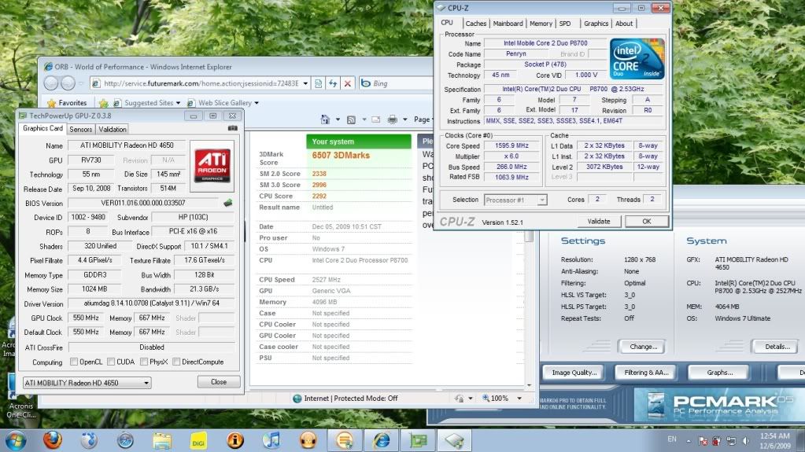Open the Mainboard tab in CPU-Z
The height and width of the screenshot is (452, 805).
point(508,24)
